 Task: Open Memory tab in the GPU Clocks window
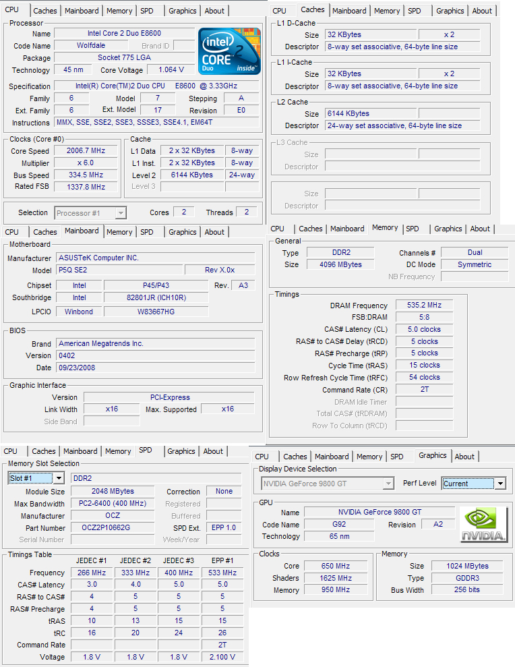[x=369, y=457]
